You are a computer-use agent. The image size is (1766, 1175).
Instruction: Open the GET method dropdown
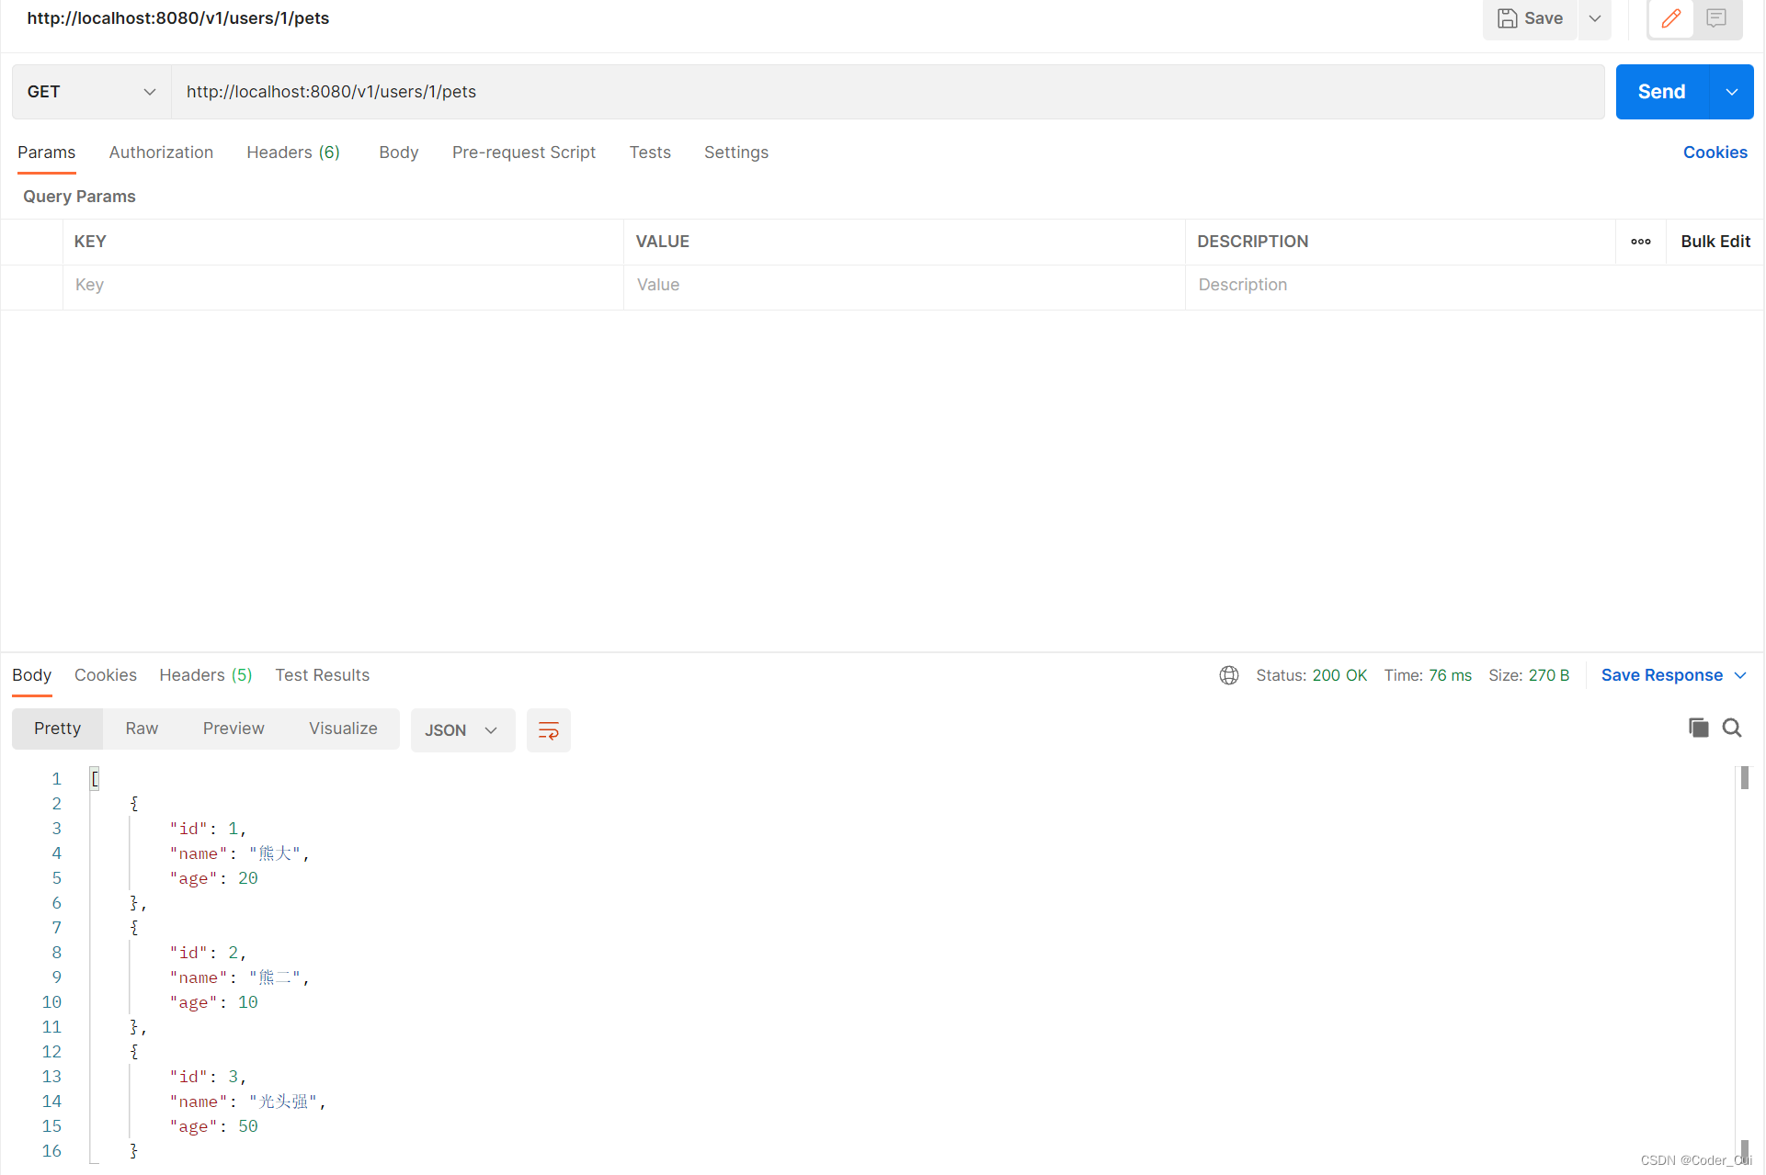click(x=91, y=92)
